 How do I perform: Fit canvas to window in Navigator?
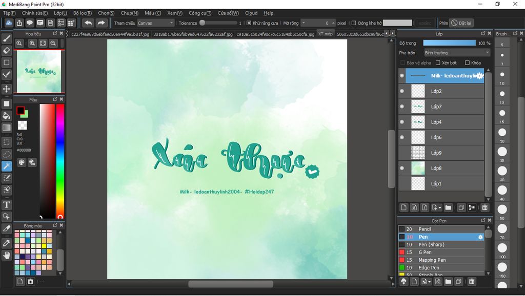click(43, 43)
